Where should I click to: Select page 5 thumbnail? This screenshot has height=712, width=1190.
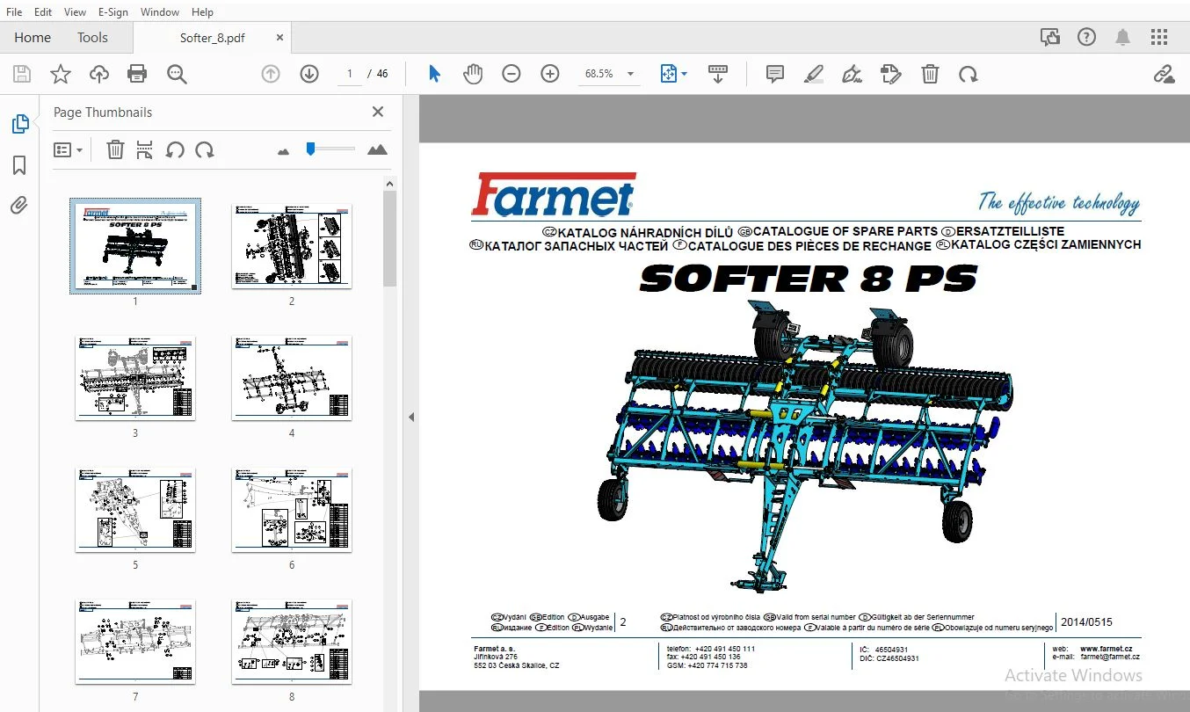(135, 510)
